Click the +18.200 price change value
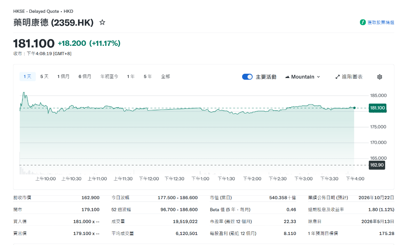Screen dimensions: 398x245 click(72, 43)
